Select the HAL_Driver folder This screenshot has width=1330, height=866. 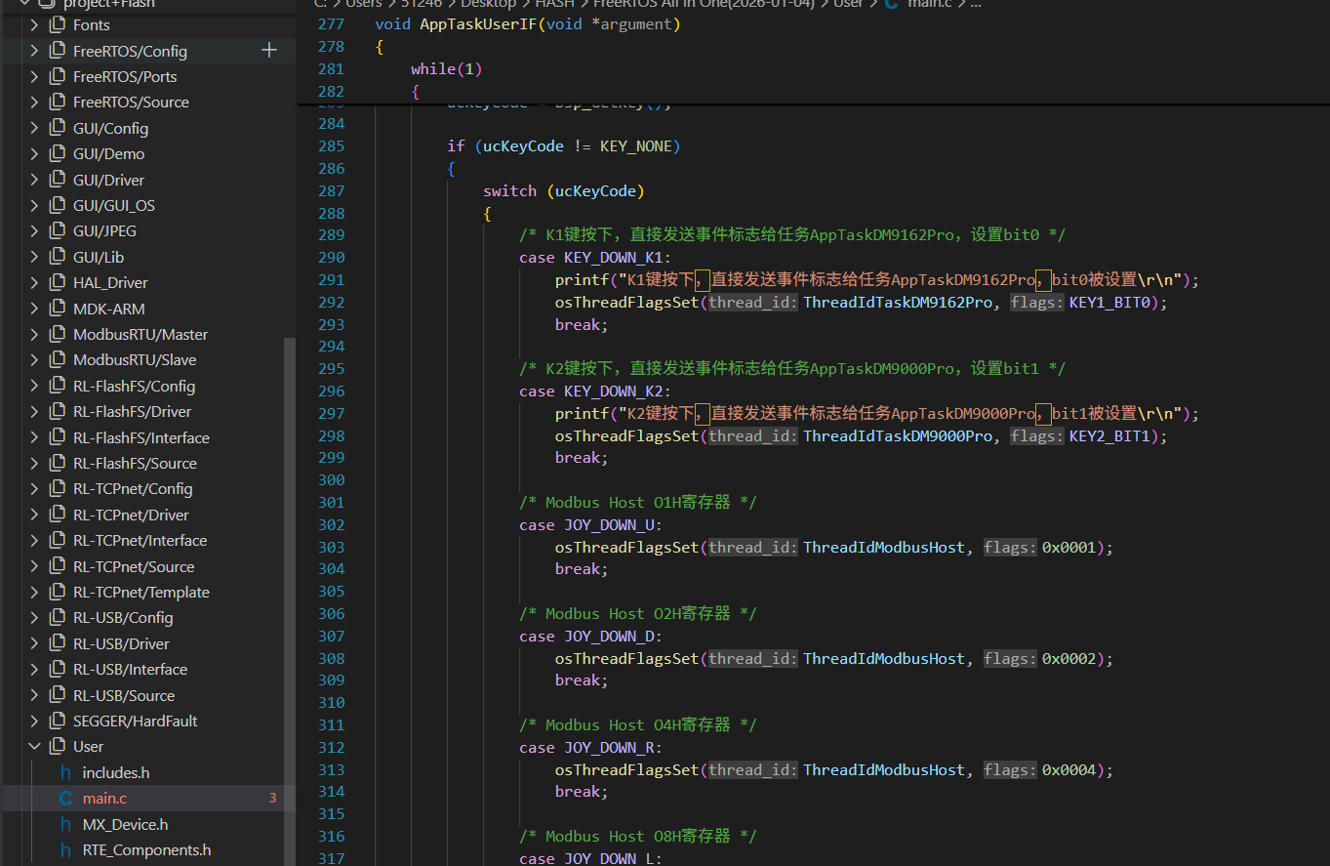(x=110, y=283)
